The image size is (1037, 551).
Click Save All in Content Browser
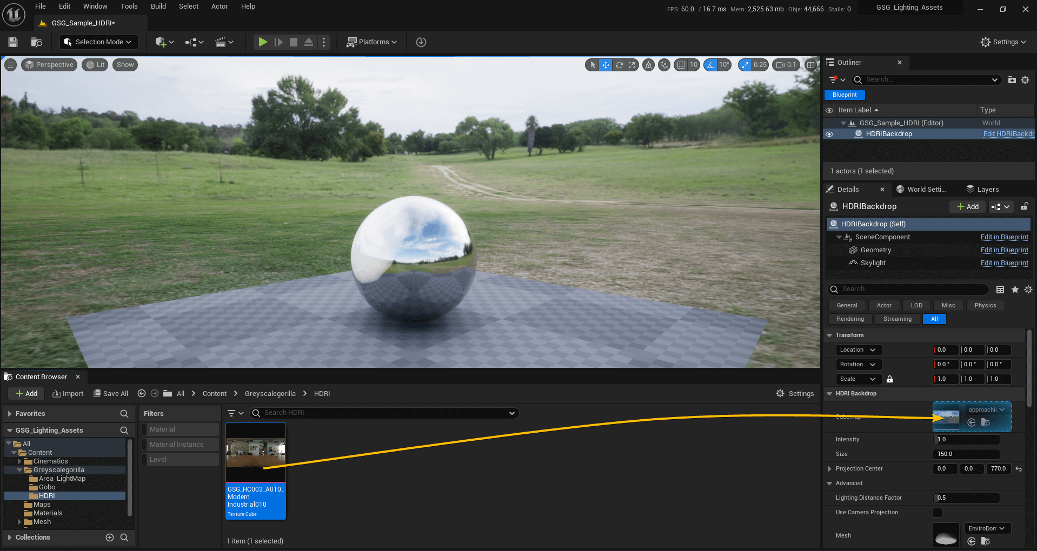click(111, 394)
